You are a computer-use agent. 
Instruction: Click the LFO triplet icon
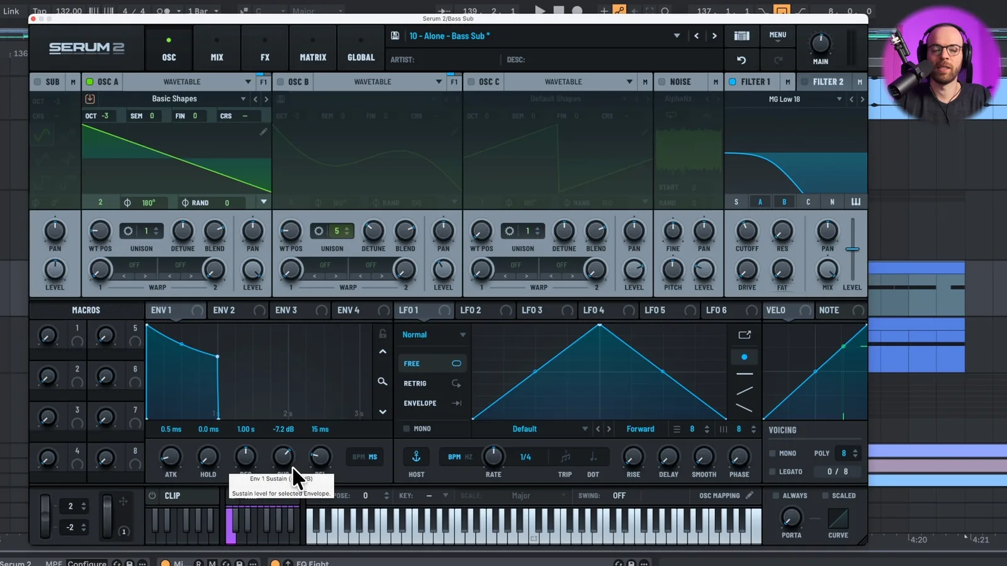[565, 457]
